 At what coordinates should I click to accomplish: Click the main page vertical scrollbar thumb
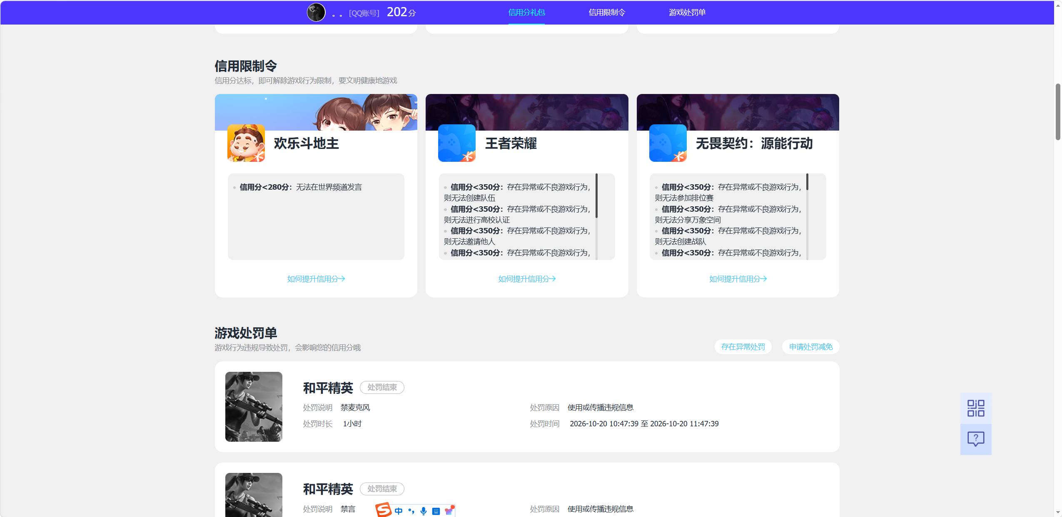pyautogui.click(x=1058, y=112)
